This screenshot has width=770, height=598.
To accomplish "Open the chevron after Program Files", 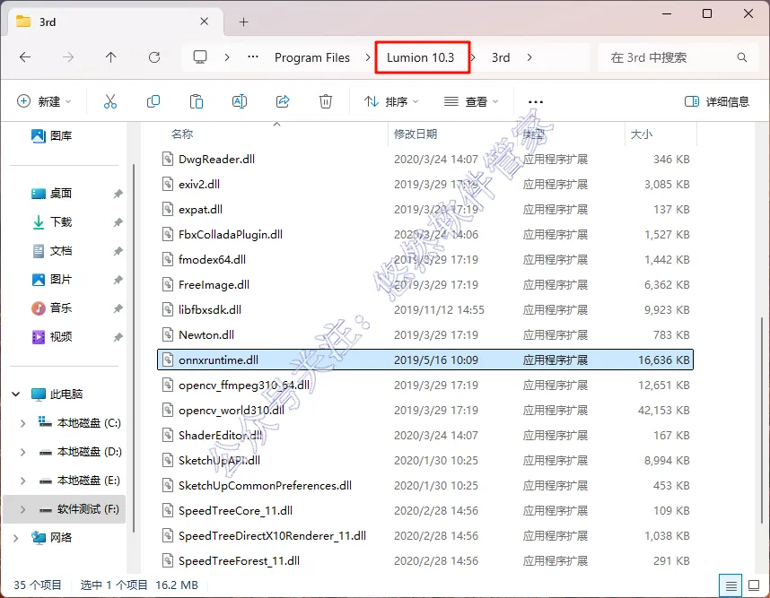I will click(368, 57).
